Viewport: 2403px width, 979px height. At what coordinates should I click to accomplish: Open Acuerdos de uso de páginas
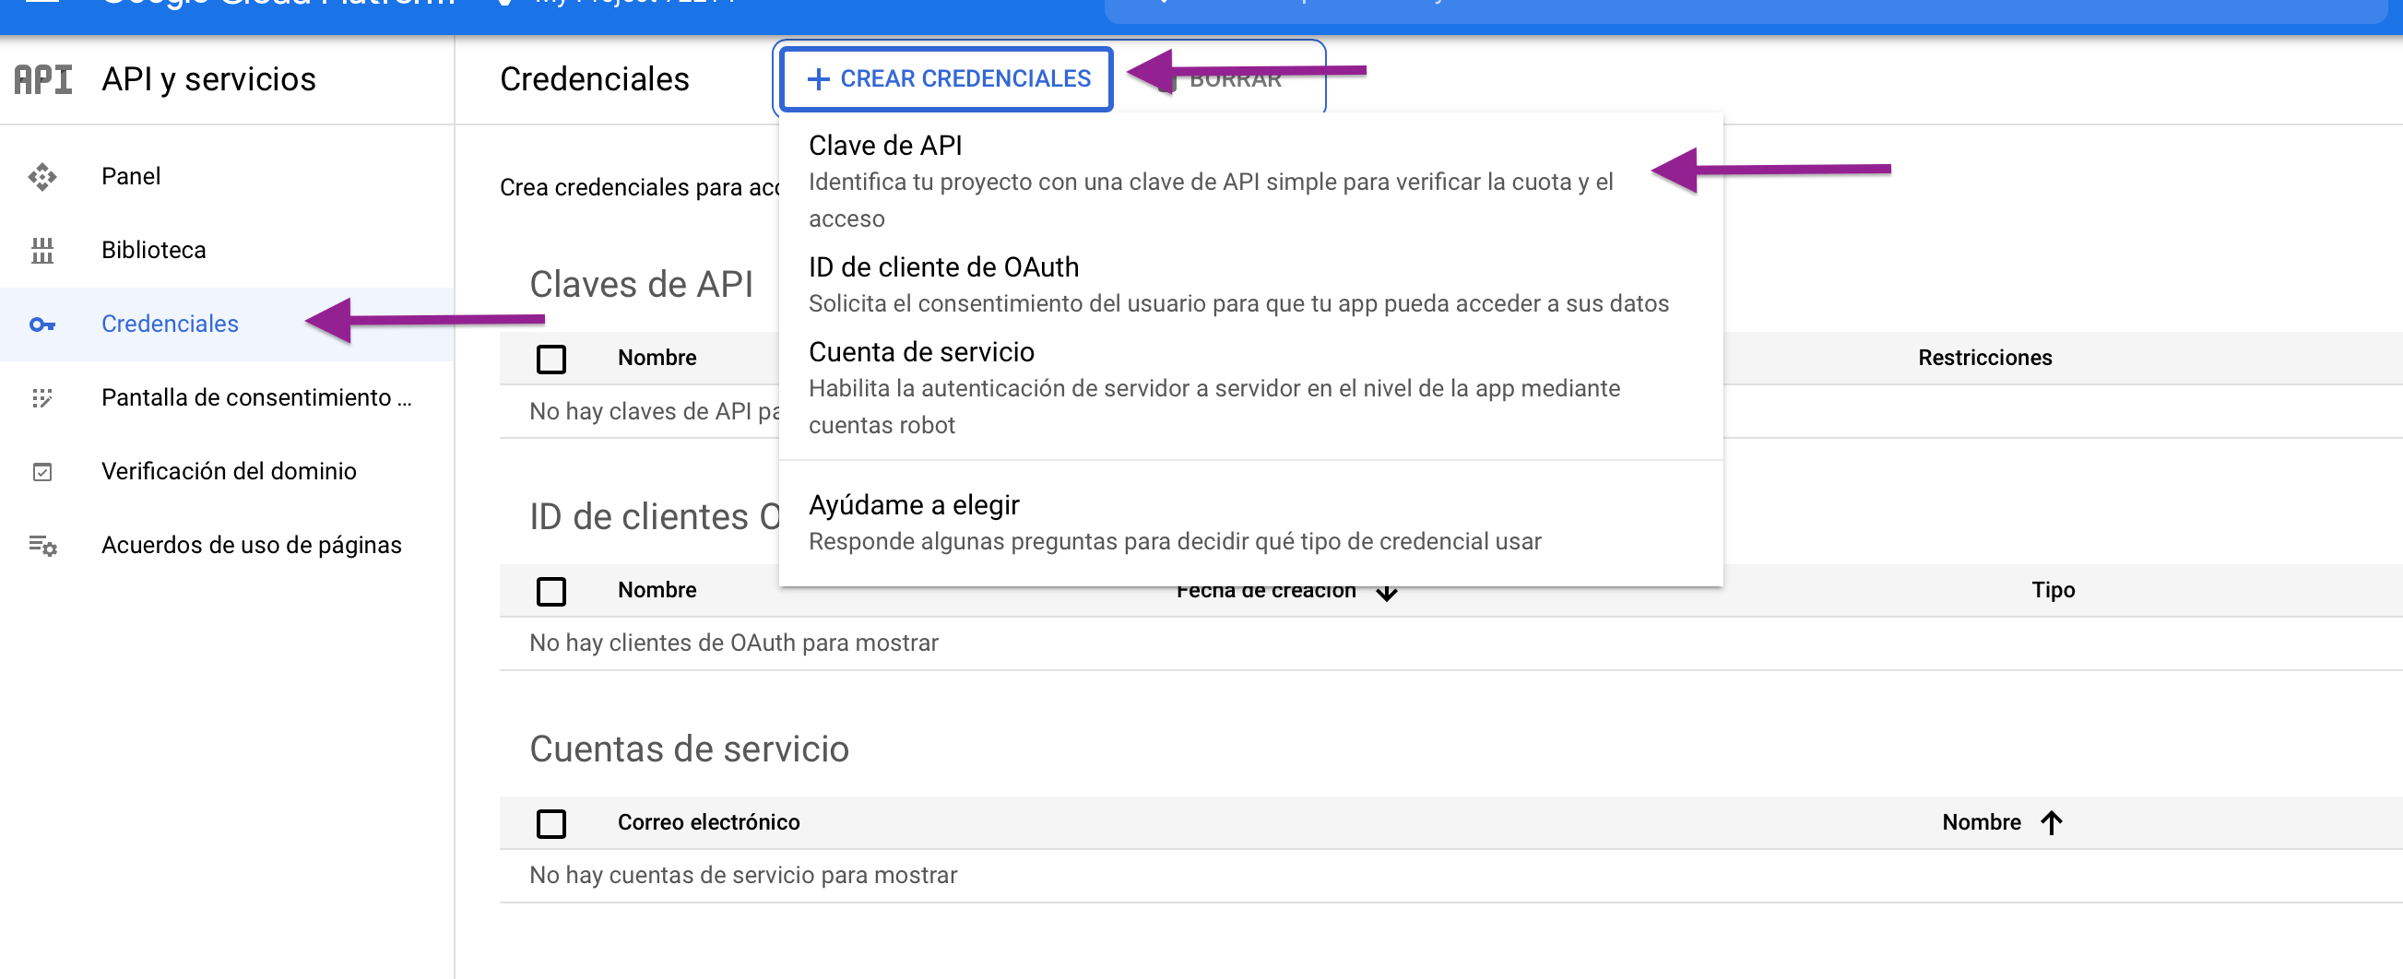[x=227, y=546]
